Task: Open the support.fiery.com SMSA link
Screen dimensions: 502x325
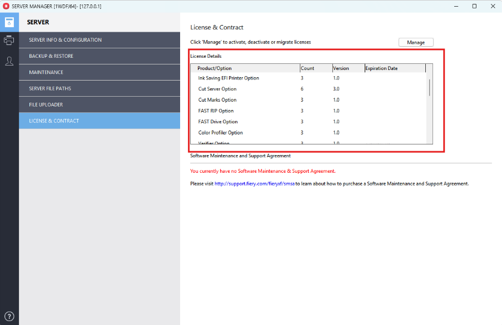Action: 254,184
